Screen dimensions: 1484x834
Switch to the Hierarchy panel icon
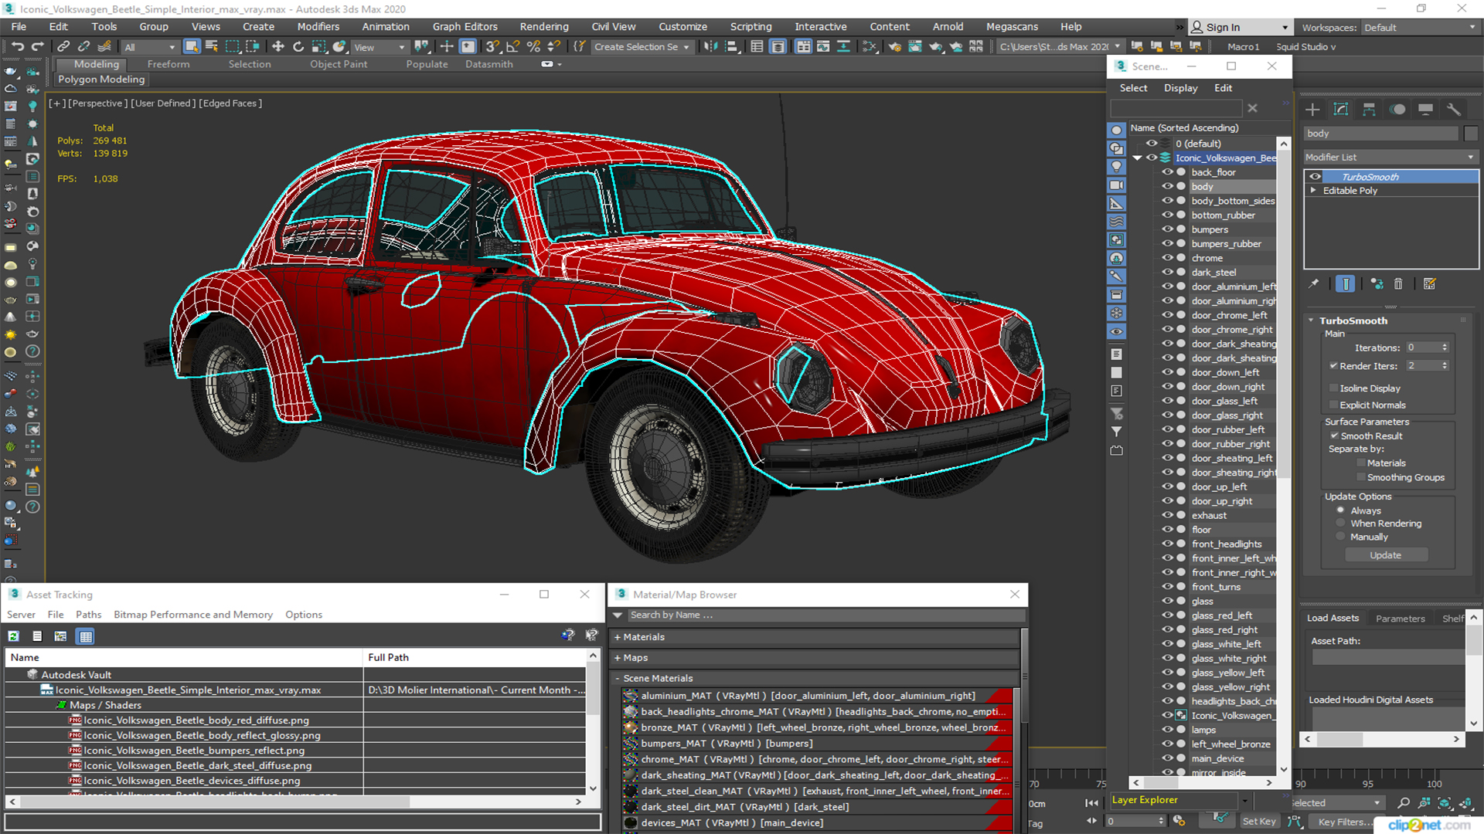click(x=1369, y=110)
